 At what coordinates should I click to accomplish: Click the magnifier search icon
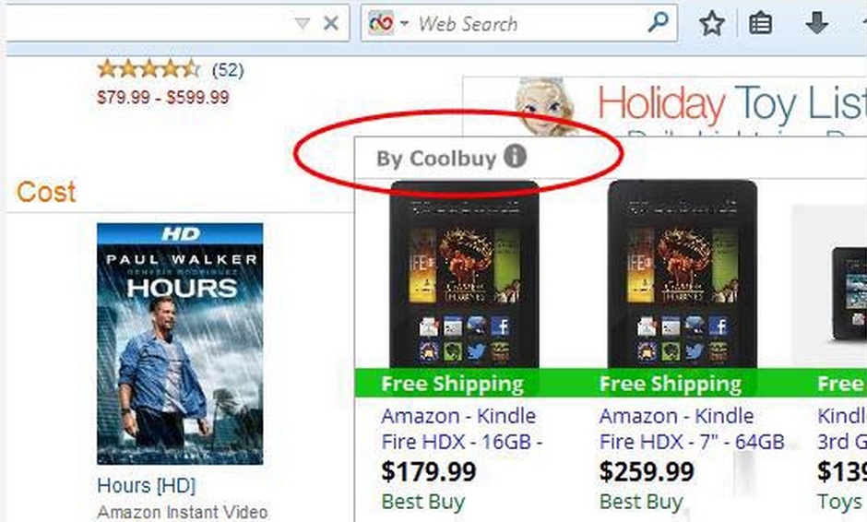(658, 23)
